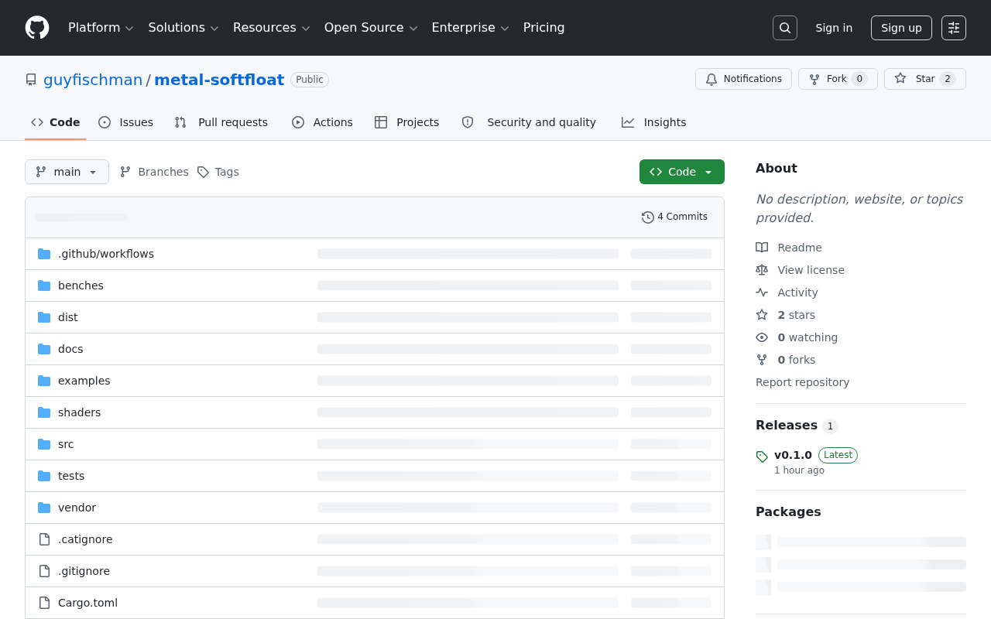
Task: Expand the Enterprise menu
Action: point(471,28)
